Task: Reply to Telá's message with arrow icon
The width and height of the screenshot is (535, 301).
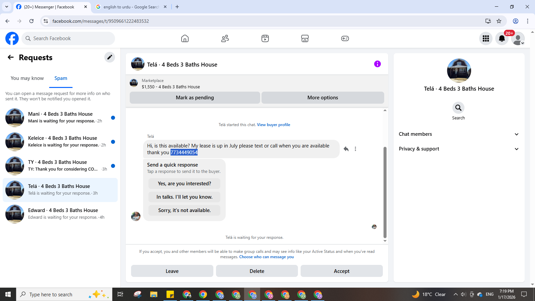Action: point(346,149)
